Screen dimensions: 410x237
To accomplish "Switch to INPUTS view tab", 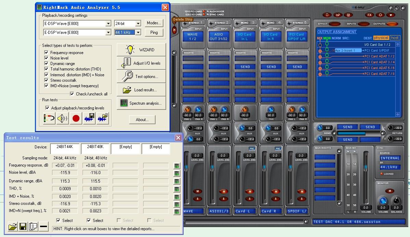I will [x=363, y=24].
